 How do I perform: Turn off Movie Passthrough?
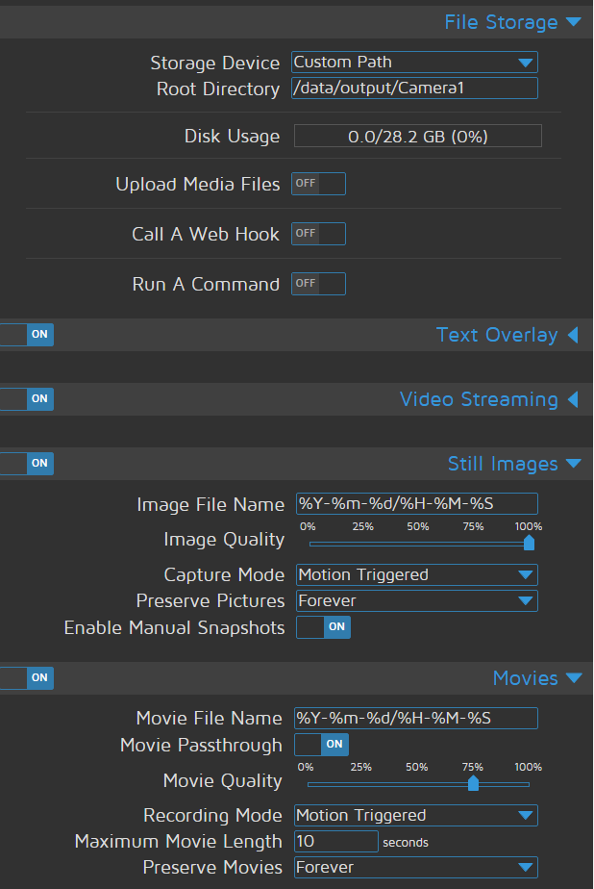[x=321, y=745]
